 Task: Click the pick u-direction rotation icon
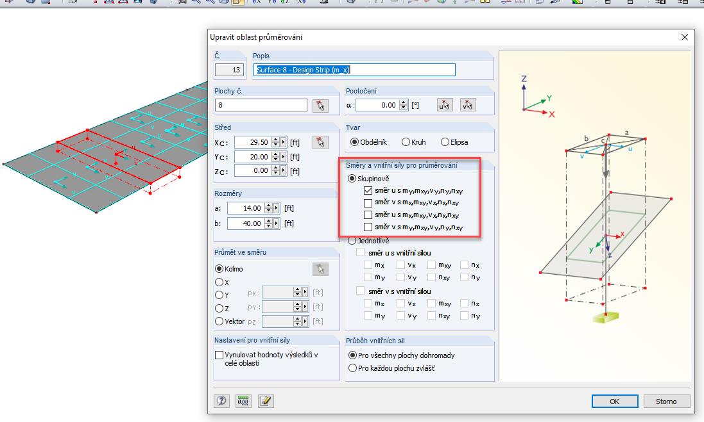click(x=445, y=105)
